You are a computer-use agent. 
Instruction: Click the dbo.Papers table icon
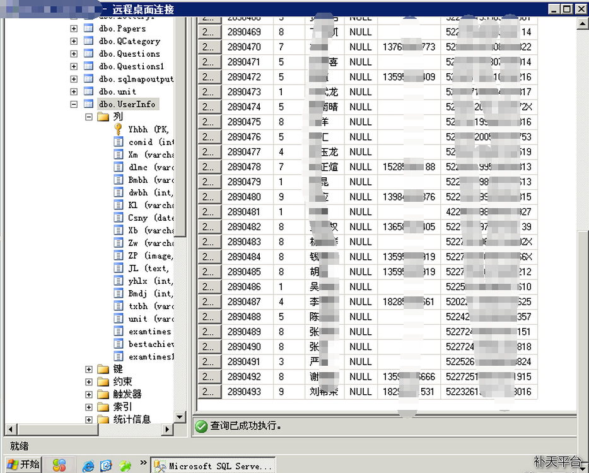(x=89, y=28)
